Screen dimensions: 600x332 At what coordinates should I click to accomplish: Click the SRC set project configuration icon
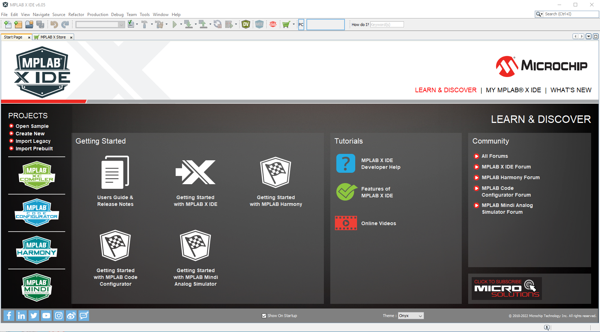click(131, 25)
